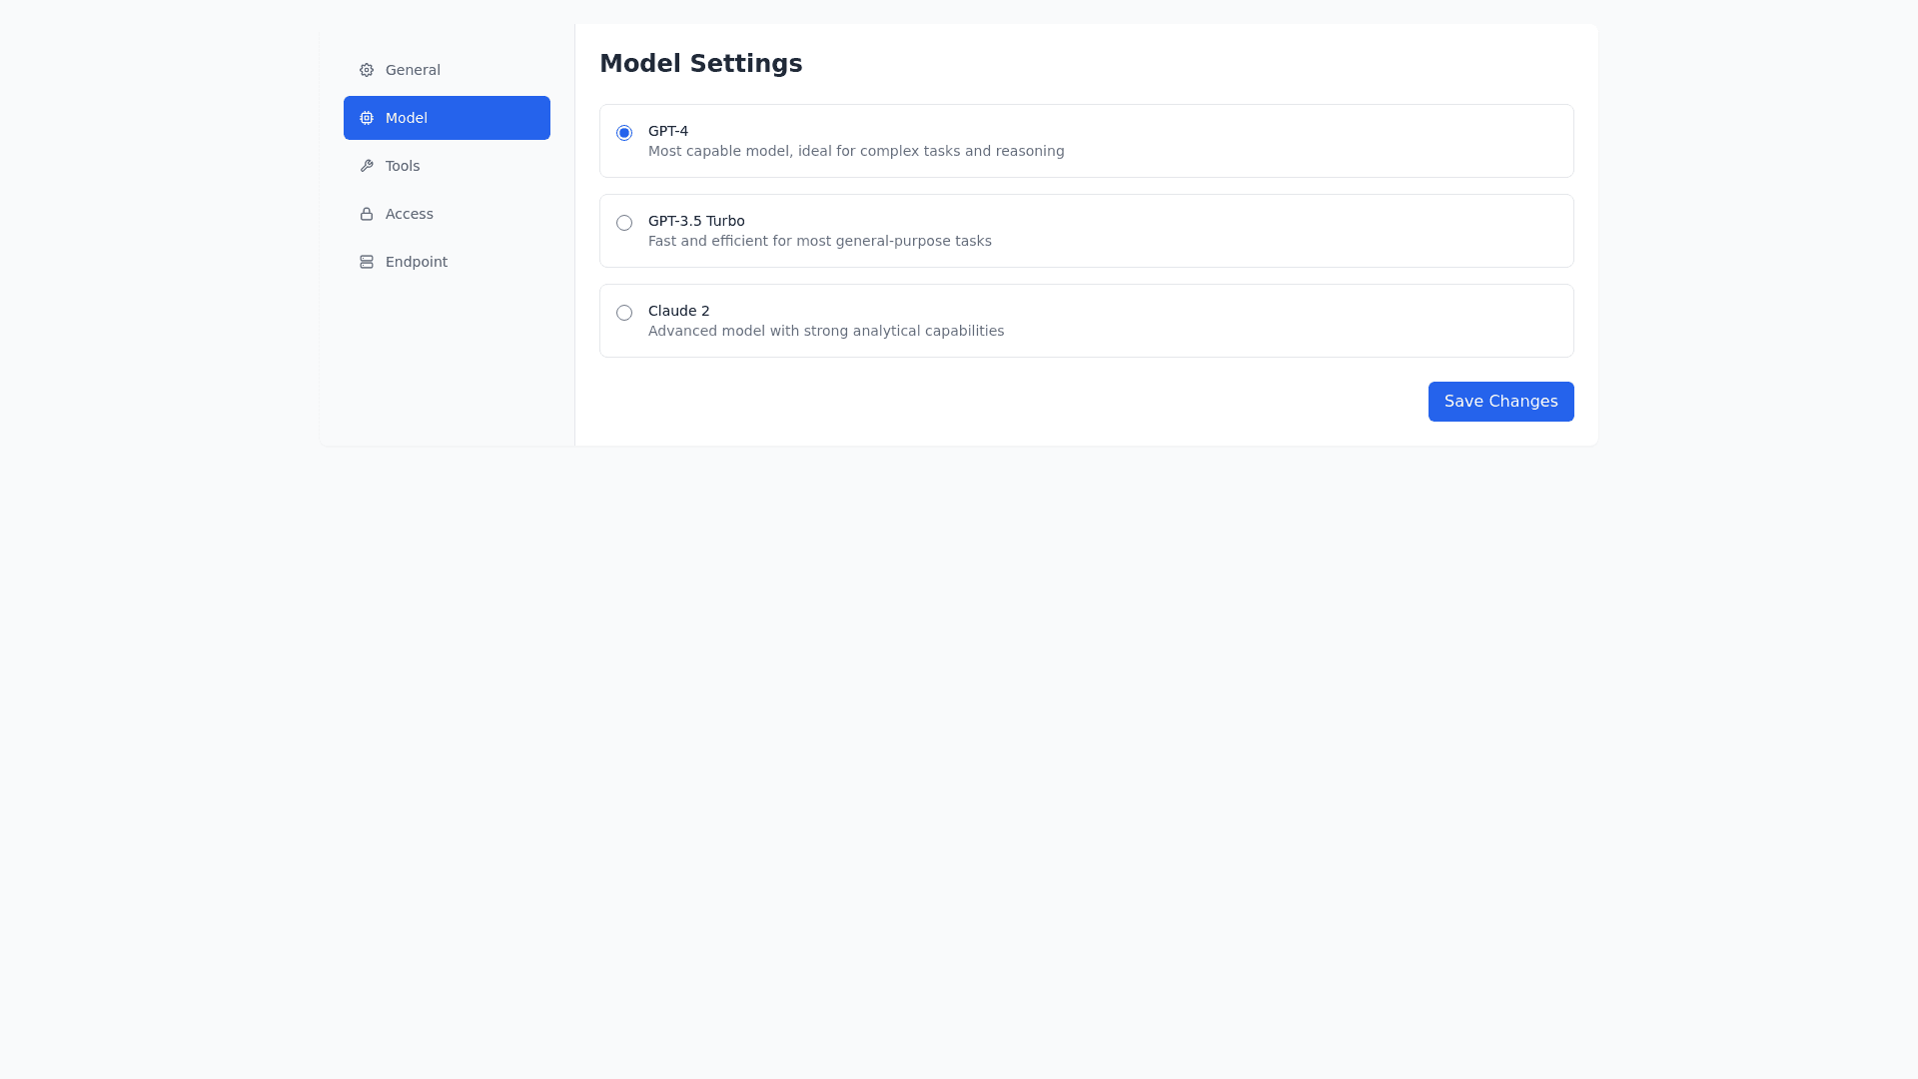Select the Model tab label
This screenshot has width=1918, height=1079.
(407, 118)
